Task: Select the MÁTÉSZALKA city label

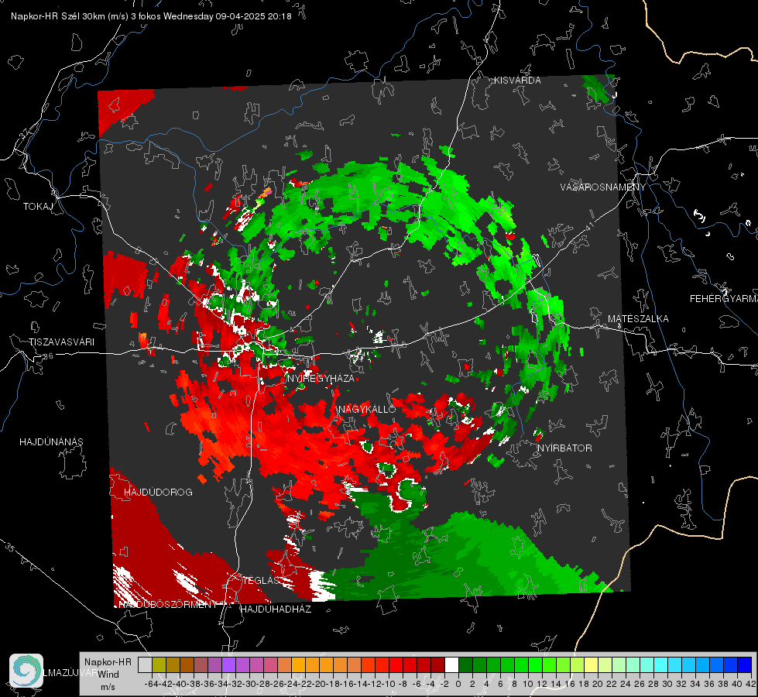Action: point(638,319)
